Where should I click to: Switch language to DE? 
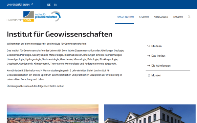pyautogui.click(x=49, y=5)
